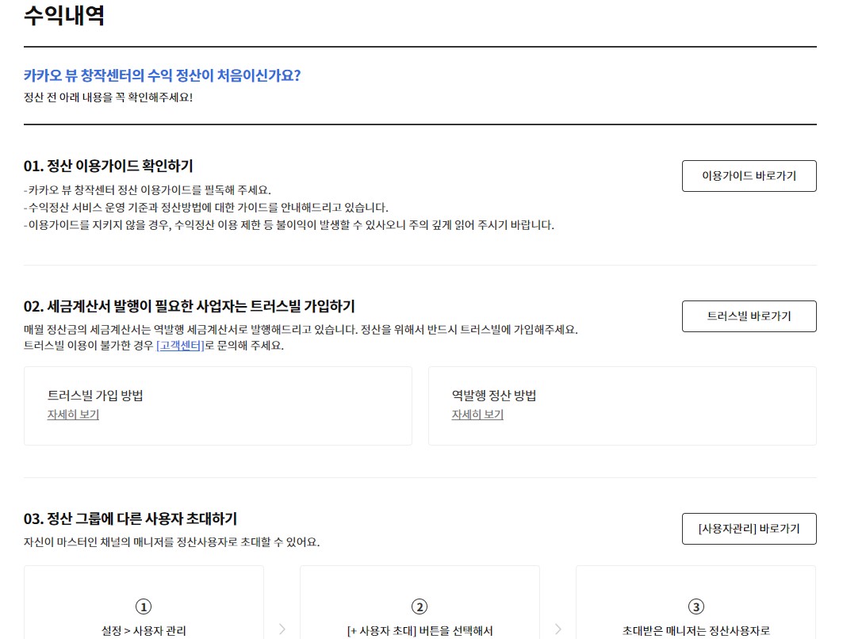Click 자세히 보기 under 트러스빌 가입 방법
The height and width of the screenshot is (639, 843).
coord(73,415)
